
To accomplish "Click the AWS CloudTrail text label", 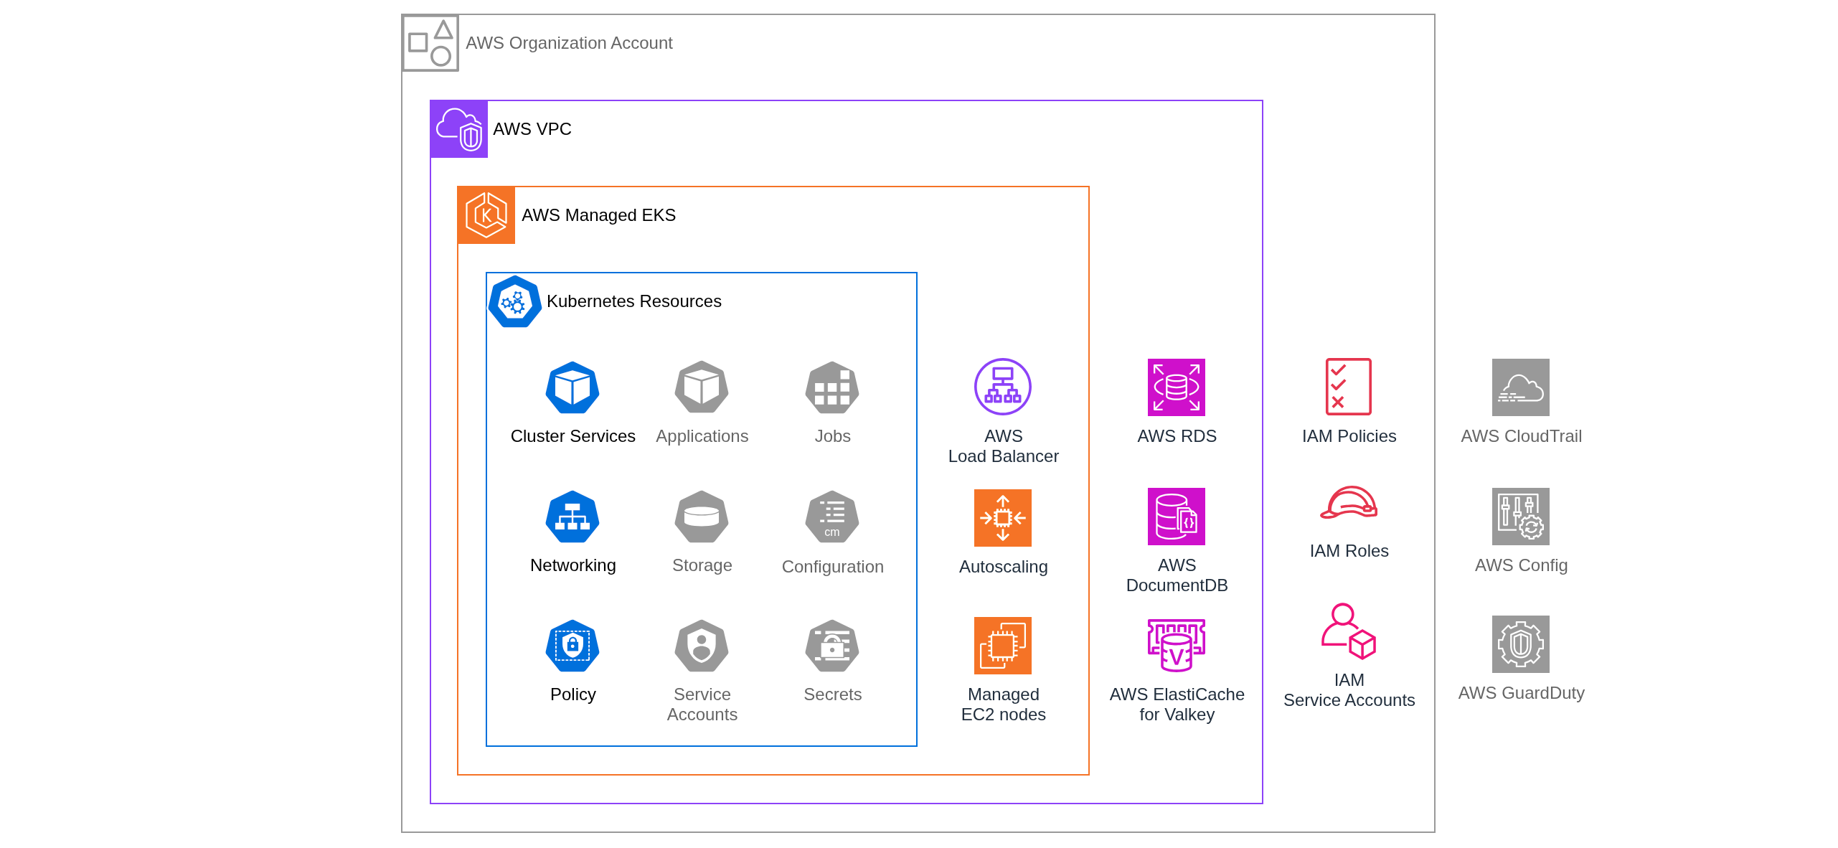I will pos(1521,436).
